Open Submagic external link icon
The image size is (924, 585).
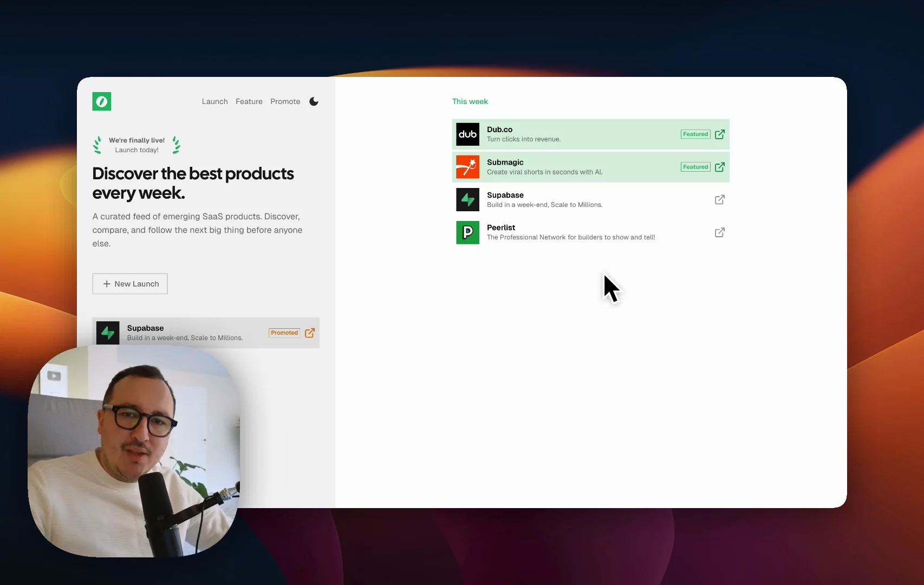pos(719,167)
